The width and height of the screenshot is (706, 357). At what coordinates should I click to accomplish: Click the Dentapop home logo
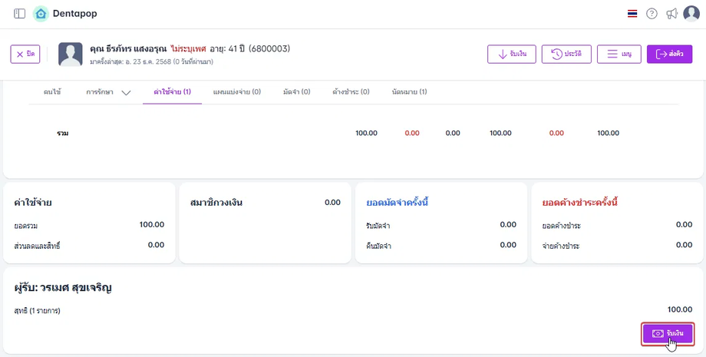[41, 14]
